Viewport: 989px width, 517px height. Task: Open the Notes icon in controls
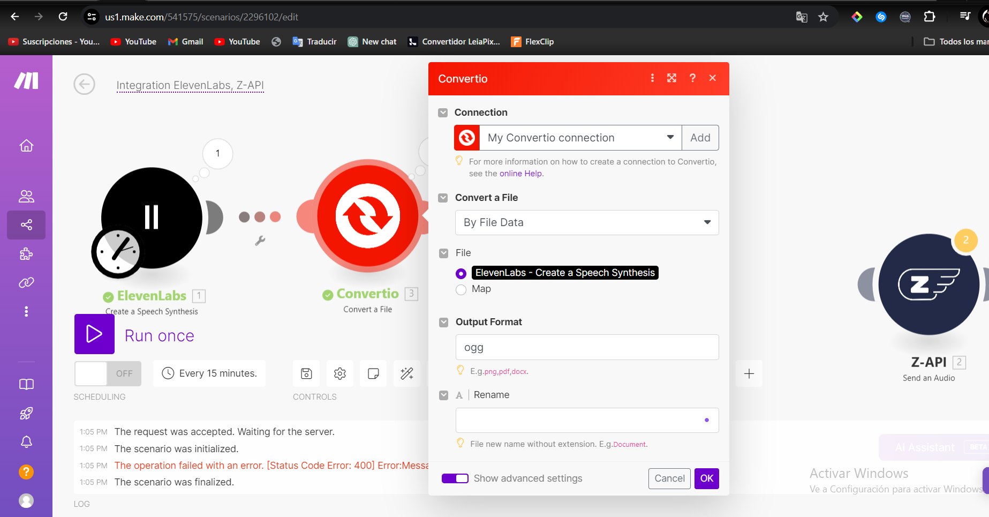point(373,373)
